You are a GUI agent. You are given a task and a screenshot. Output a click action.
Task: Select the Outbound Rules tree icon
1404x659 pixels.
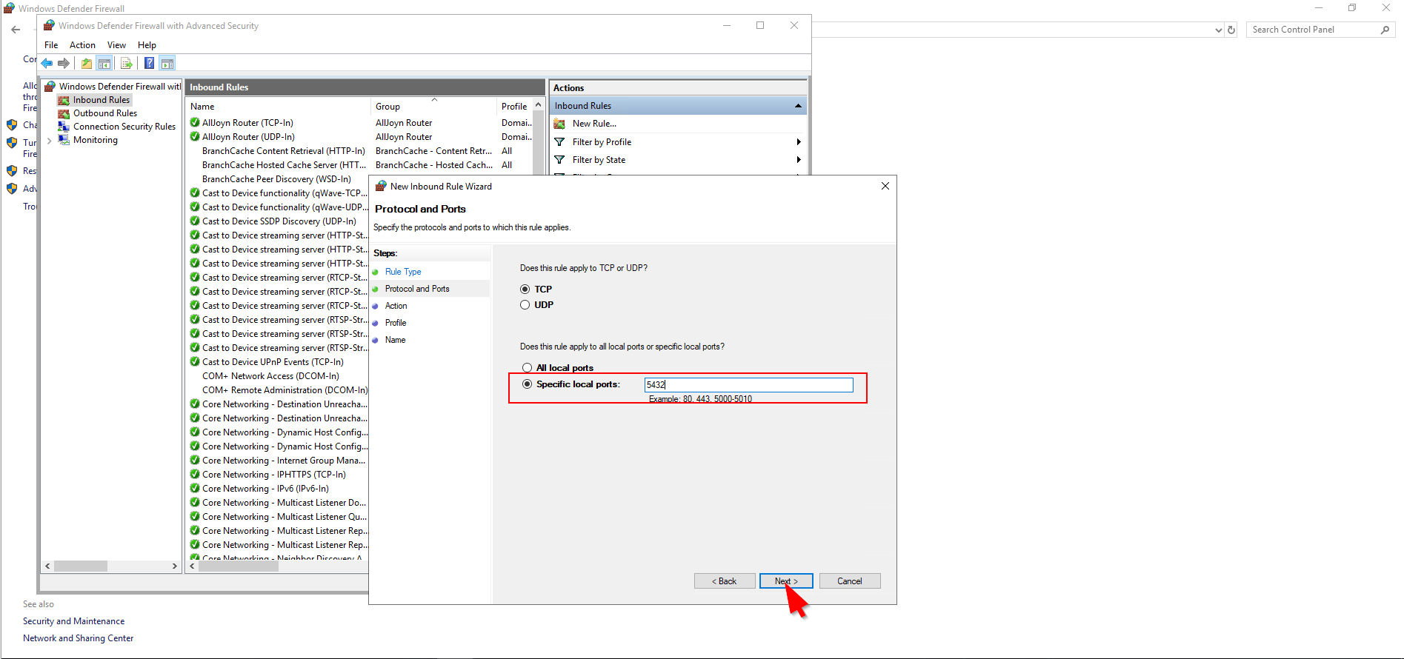[64, 113]
